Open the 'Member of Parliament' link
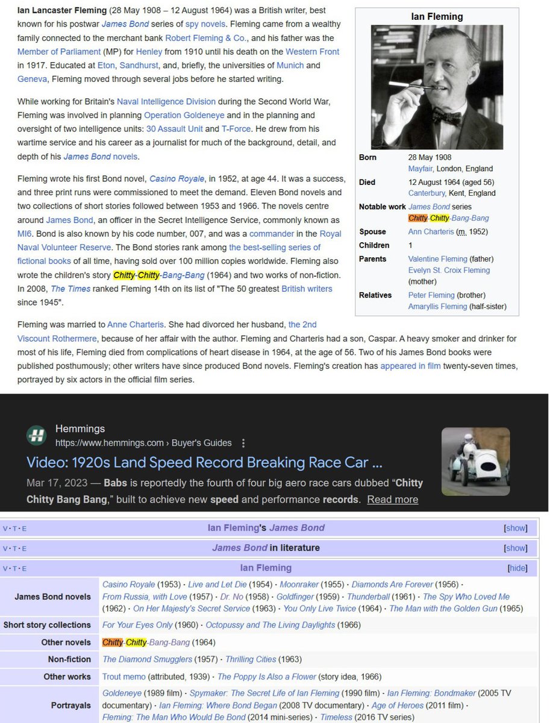This screenshot has width=550, height=723. pos(58,52)
